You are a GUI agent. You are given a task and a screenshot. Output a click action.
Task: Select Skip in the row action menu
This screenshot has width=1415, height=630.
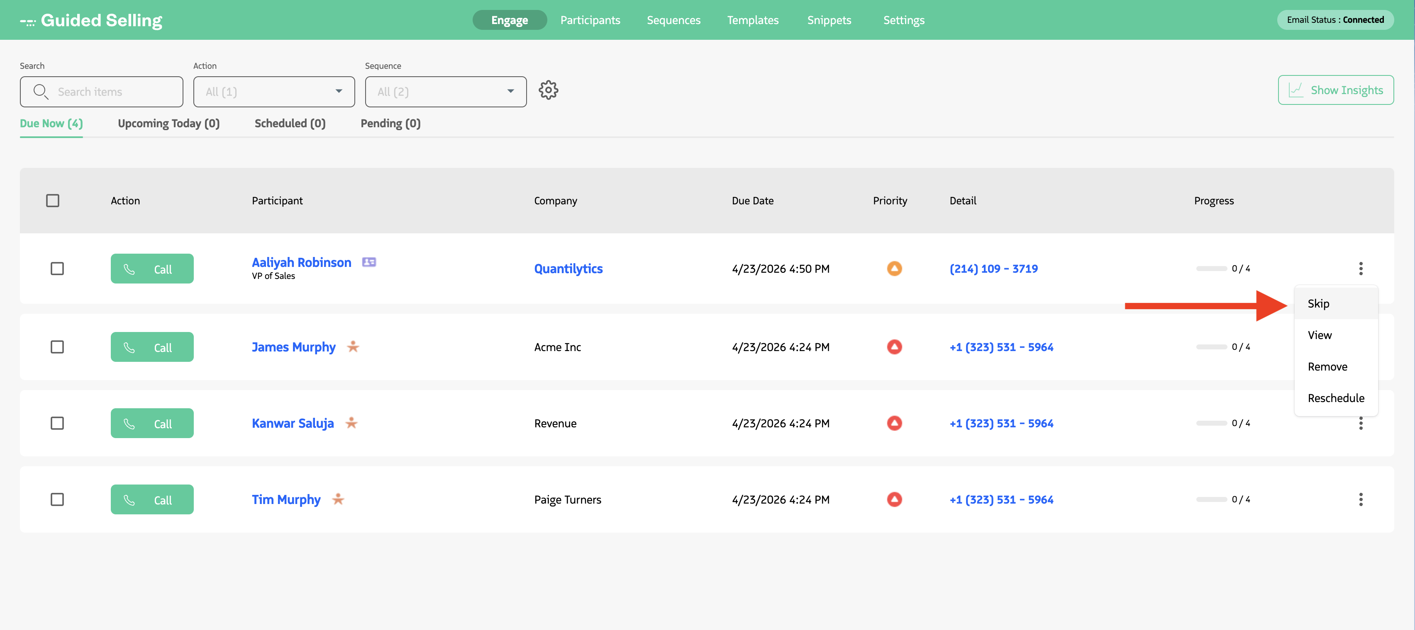(1318, 304)
